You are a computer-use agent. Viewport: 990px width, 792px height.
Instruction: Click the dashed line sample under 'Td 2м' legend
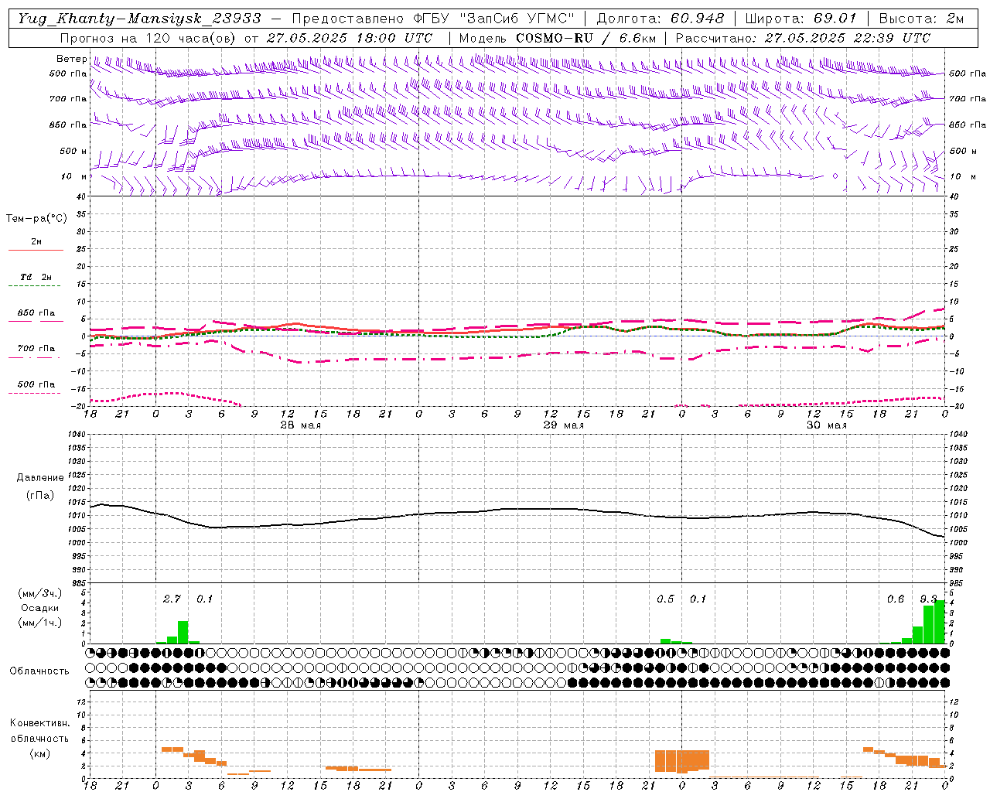[34, 285]
